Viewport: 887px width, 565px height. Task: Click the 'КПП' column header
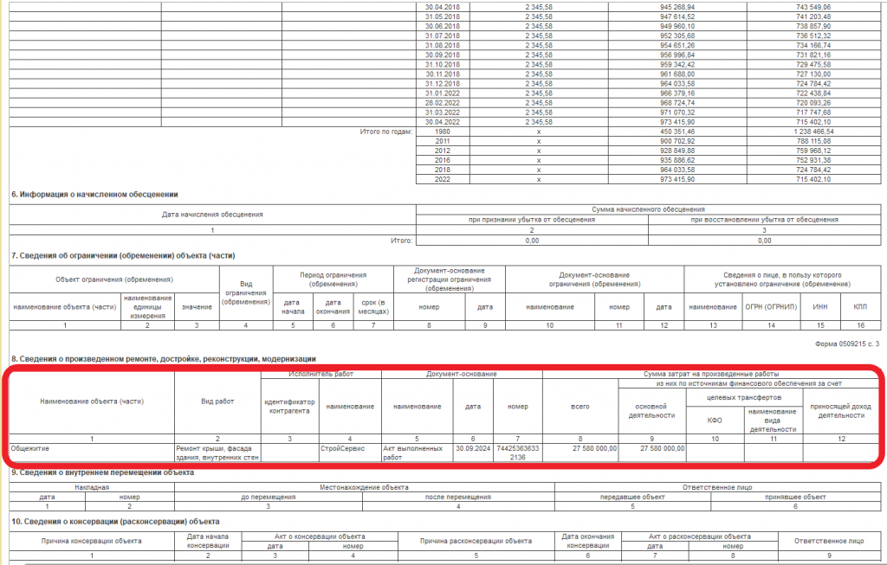pos(860,307)
